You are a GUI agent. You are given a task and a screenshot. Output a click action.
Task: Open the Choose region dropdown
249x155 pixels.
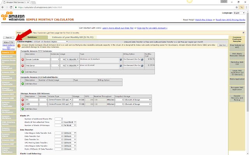point(51,41)
